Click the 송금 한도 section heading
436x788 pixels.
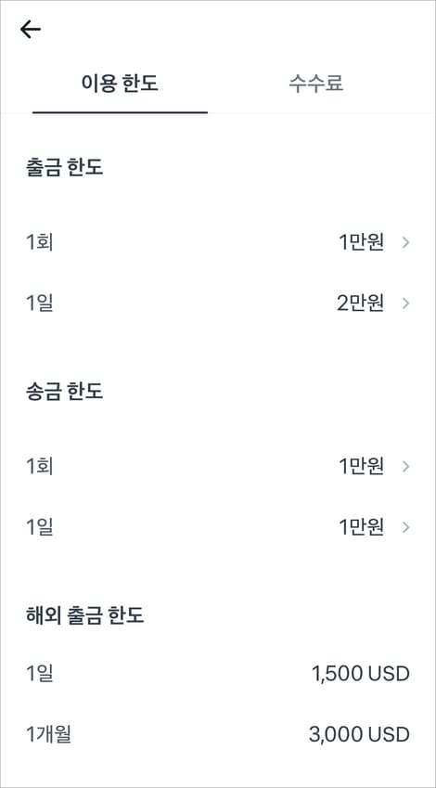(64, 391)
